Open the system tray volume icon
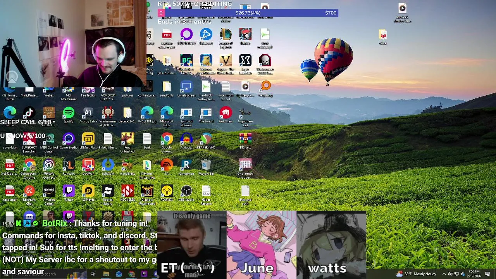Viewport: 496px width, 279px height. (x=450, y=274)
